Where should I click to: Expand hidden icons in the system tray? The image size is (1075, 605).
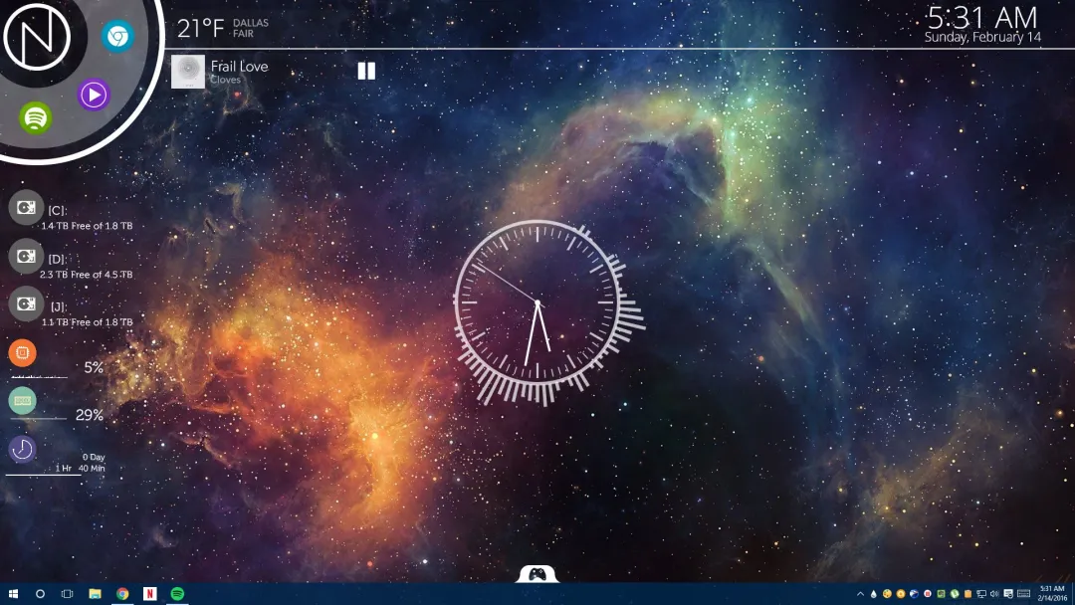click(x=859, y=593)
